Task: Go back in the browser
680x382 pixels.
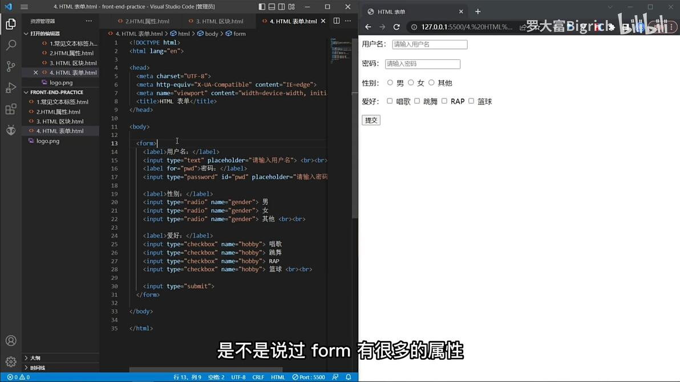Action: click(368, 27)
